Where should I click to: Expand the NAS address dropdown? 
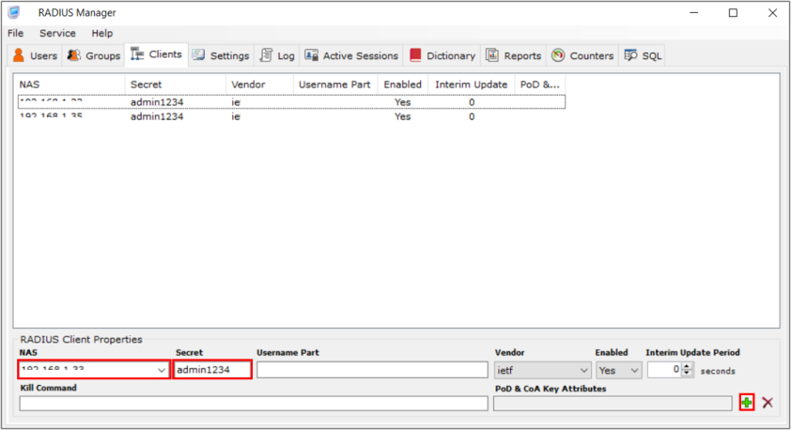coord(161,370)
